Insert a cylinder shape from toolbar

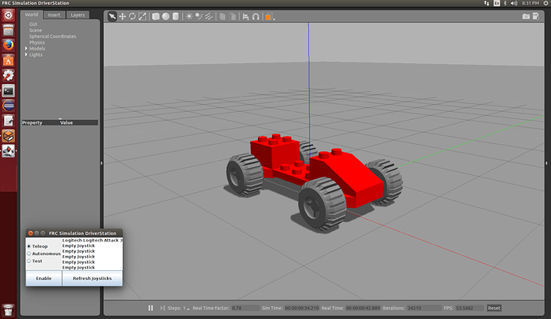coord(176,16)
